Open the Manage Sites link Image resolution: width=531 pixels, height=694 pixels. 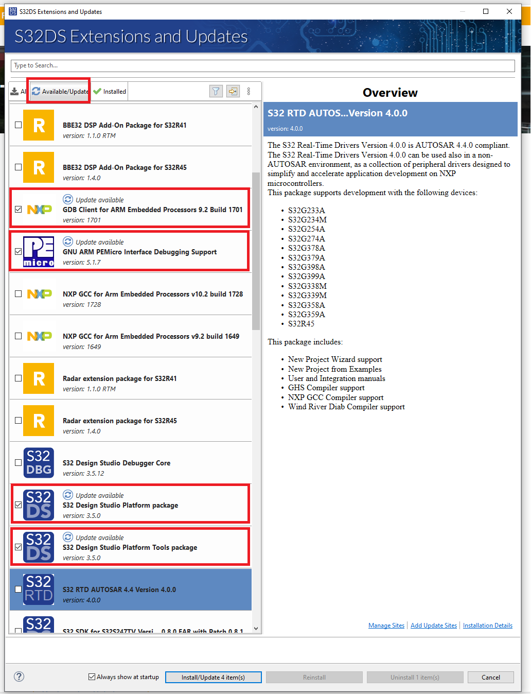click(386, 626)
